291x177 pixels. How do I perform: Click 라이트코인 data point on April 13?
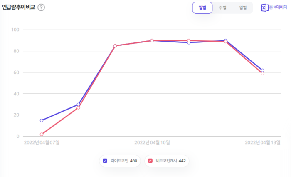pos(262,70)
